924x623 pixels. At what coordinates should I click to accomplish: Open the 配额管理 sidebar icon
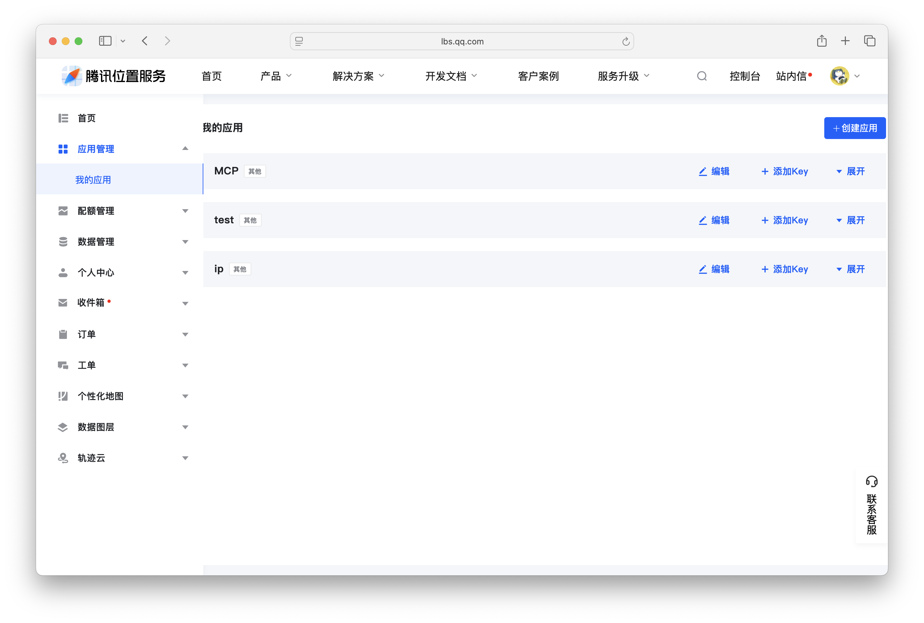coord(63,210)
